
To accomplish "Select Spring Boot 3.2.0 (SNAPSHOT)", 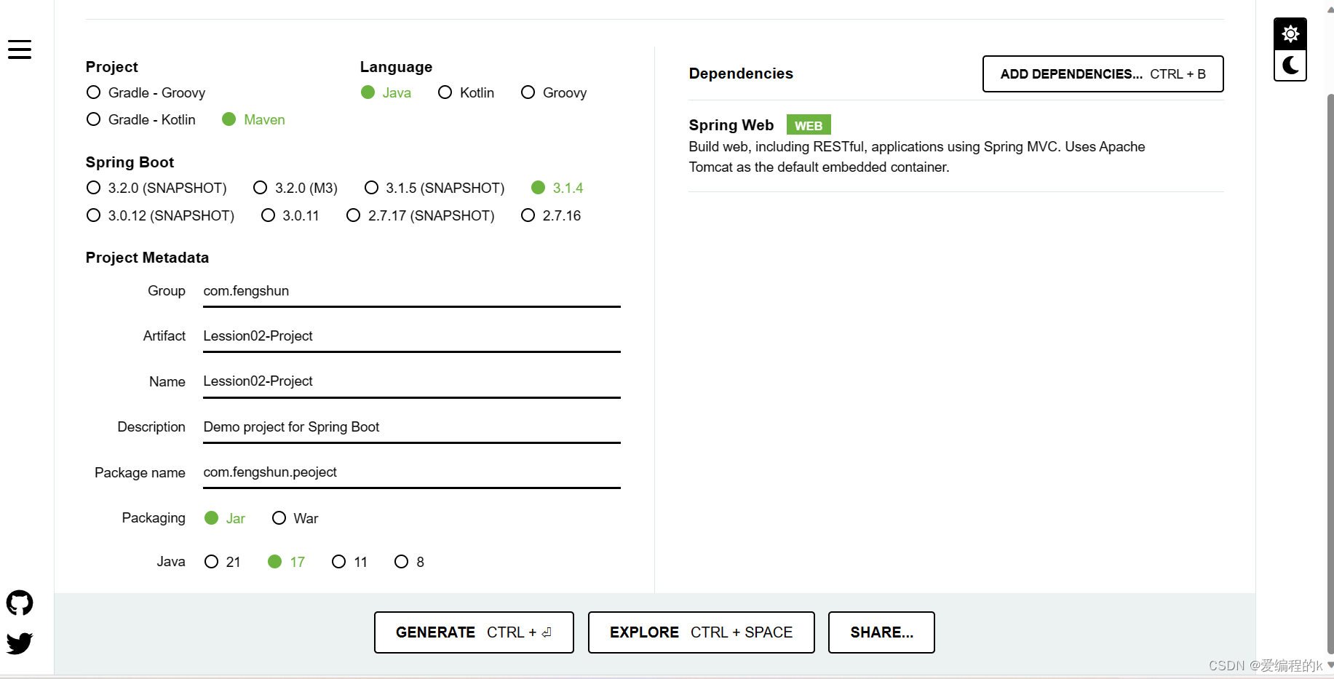I will (156, 188).
